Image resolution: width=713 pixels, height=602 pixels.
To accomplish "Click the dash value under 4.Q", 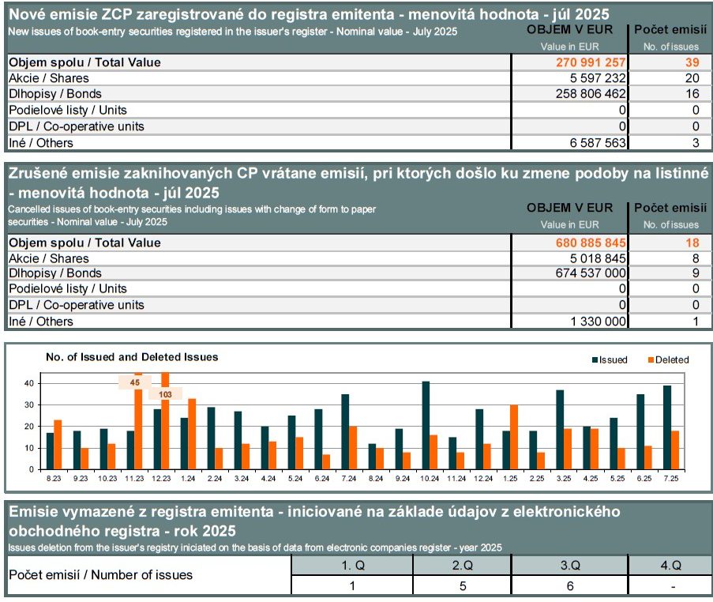I will click(673, 587).
